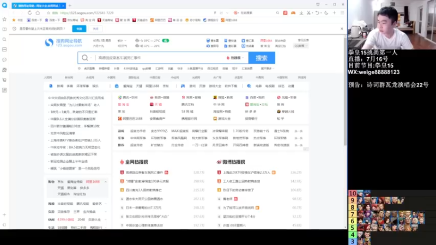Expand the 休闲 category row chevron
The image size is (436, 245).
(x=106, y=220)
